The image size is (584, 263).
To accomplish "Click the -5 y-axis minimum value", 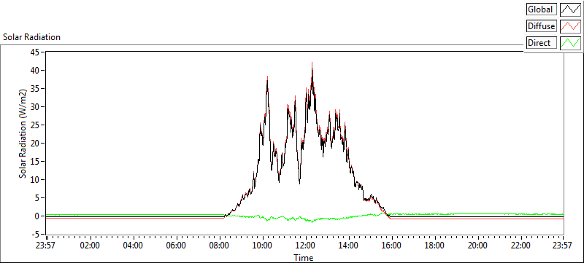I will tap(35, 235).
